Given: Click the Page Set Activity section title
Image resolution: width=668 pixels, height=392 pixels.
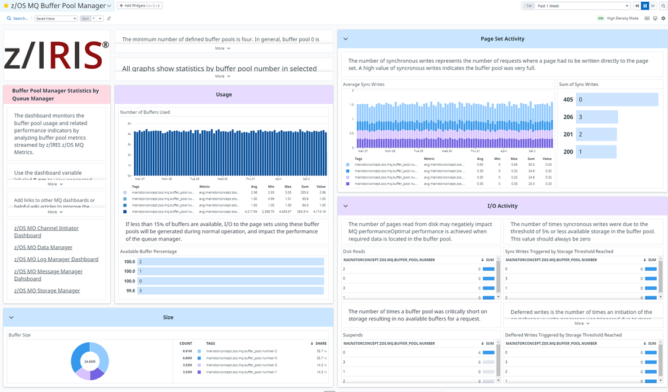Looking at the screenshot, I should click(x=502, y=38).
